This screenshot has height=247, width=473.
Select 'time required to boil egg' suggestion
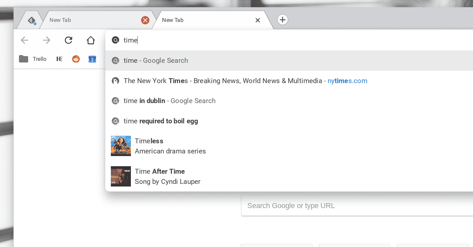[161, 121]
